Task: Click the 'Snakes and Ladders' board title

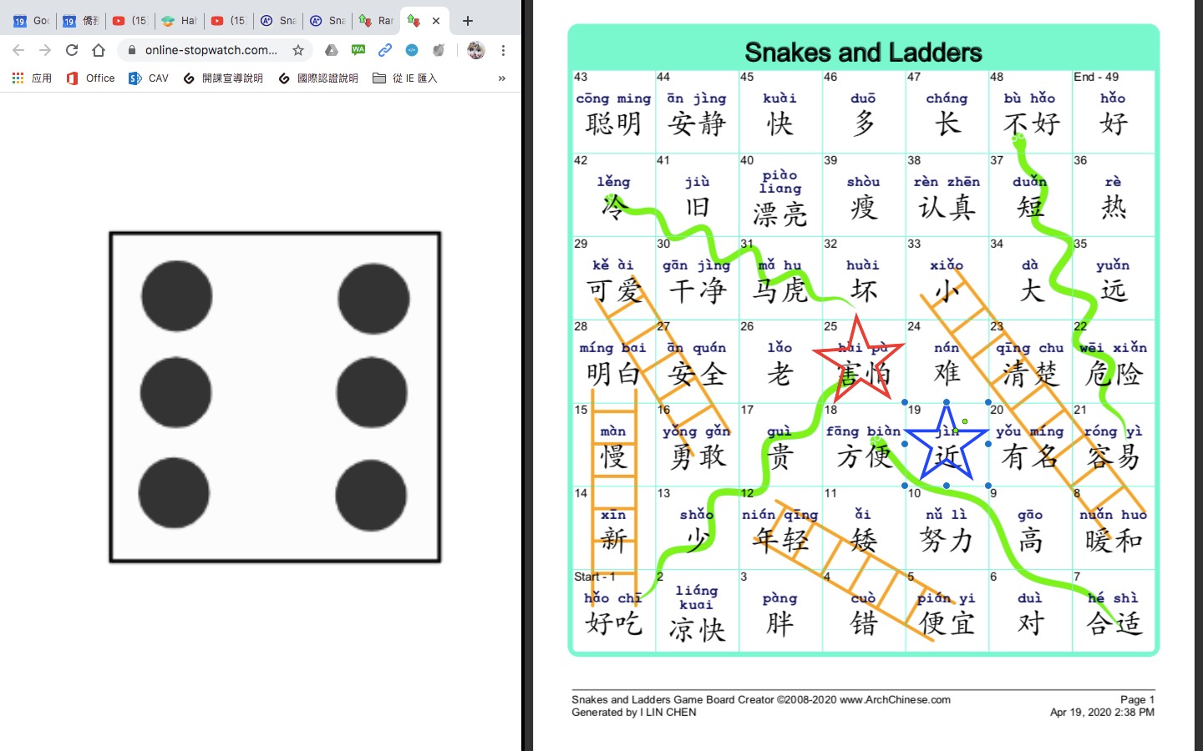Action: tap(863, 52)
